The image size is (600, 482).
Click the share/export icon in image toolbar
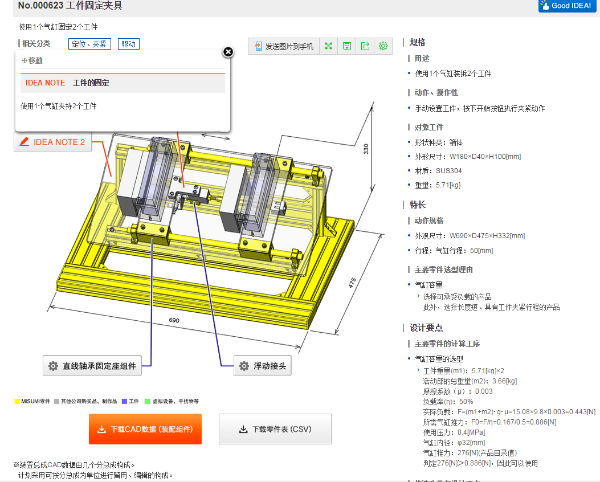point(365,46)
